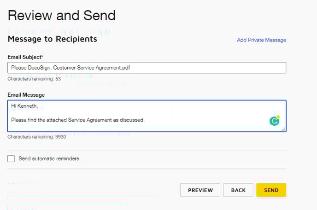
Task: Click the "Email Subject" field label
Action: point(25,57)
